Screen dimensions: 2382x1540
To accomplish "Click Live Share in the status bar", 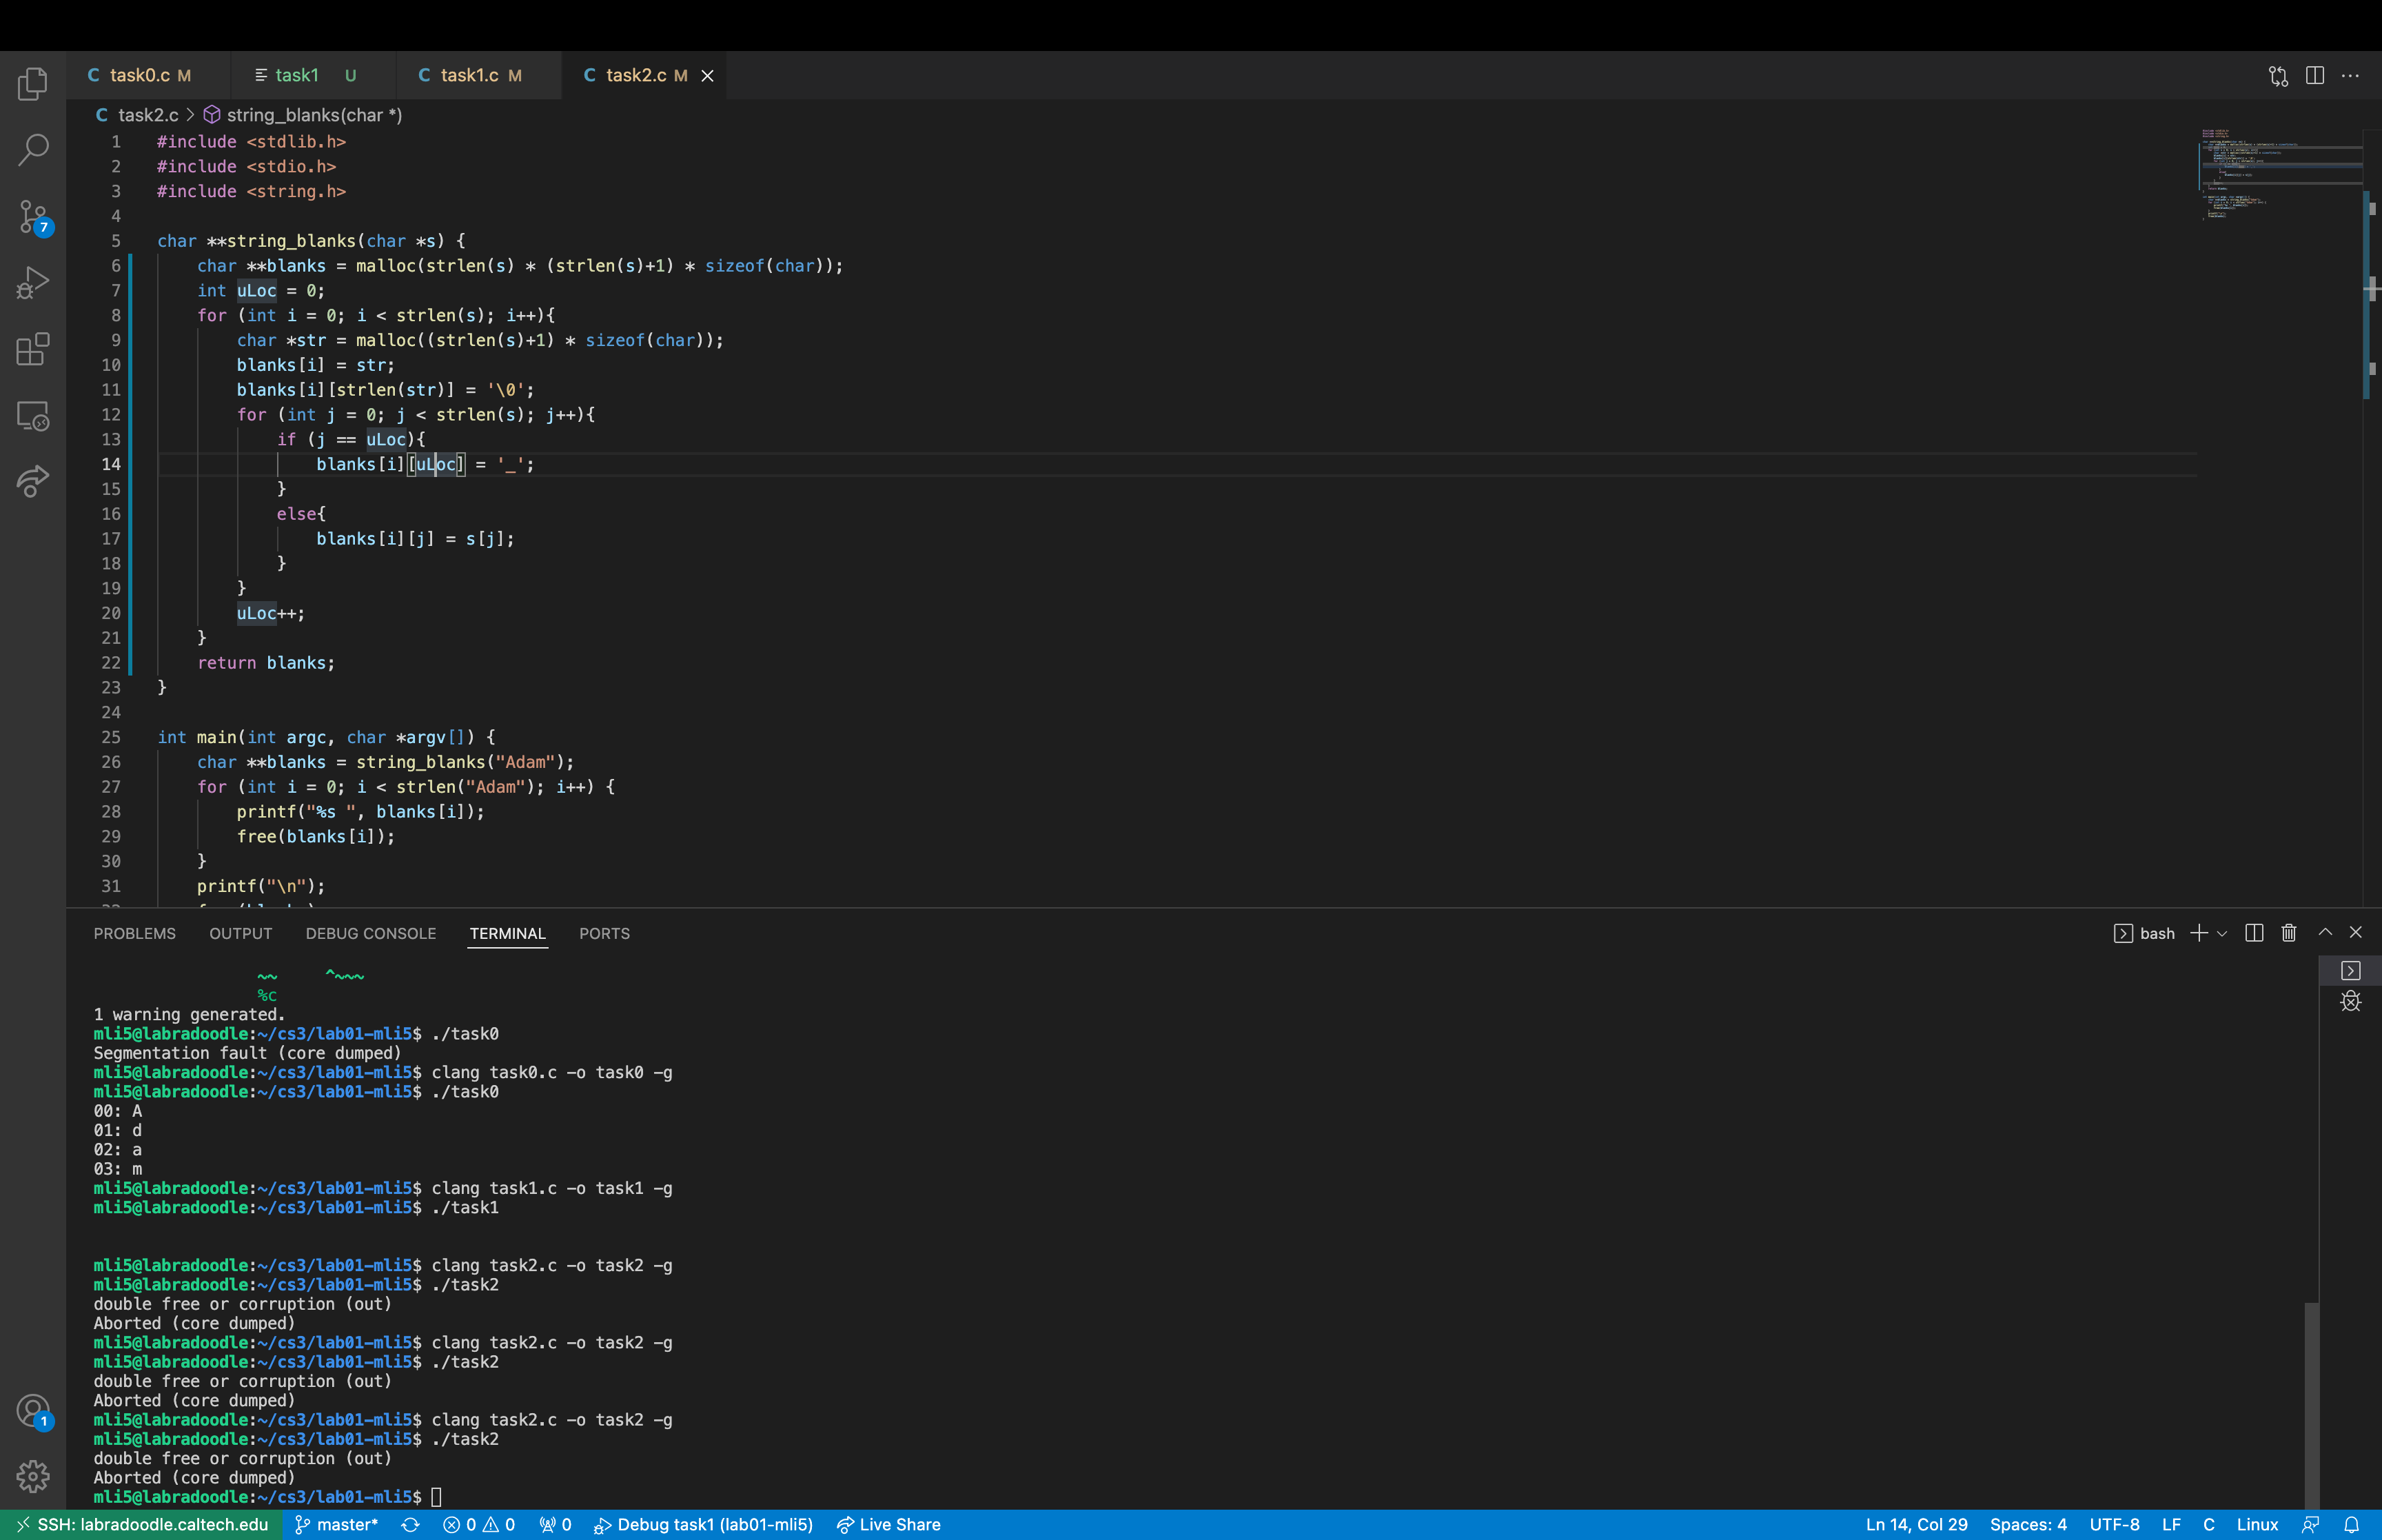I will coord(888,1525).
